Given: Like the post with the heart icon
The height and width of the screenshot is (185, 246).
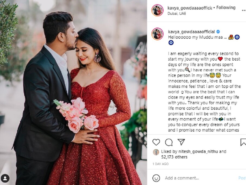Looking at the screenshot, I should (x=156, y=142).
